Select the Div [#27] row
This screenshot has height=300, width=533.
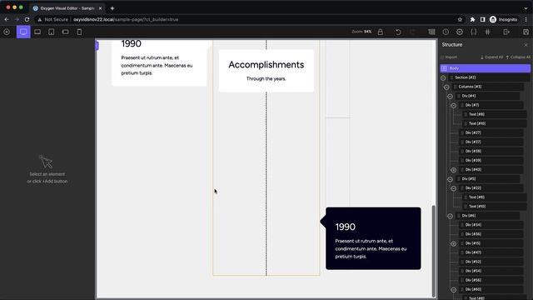(491, 132)
